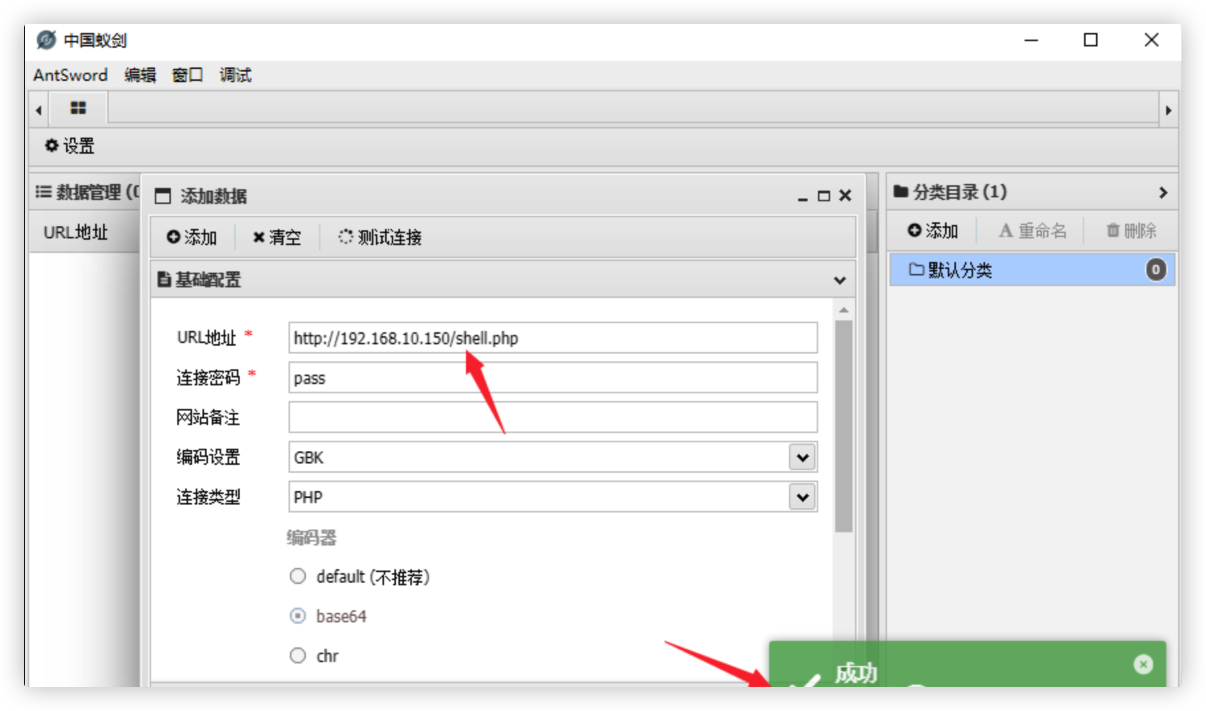Select the chr encoder radio
Viewport: 1206px width, 711px height.
click(298, 655)
